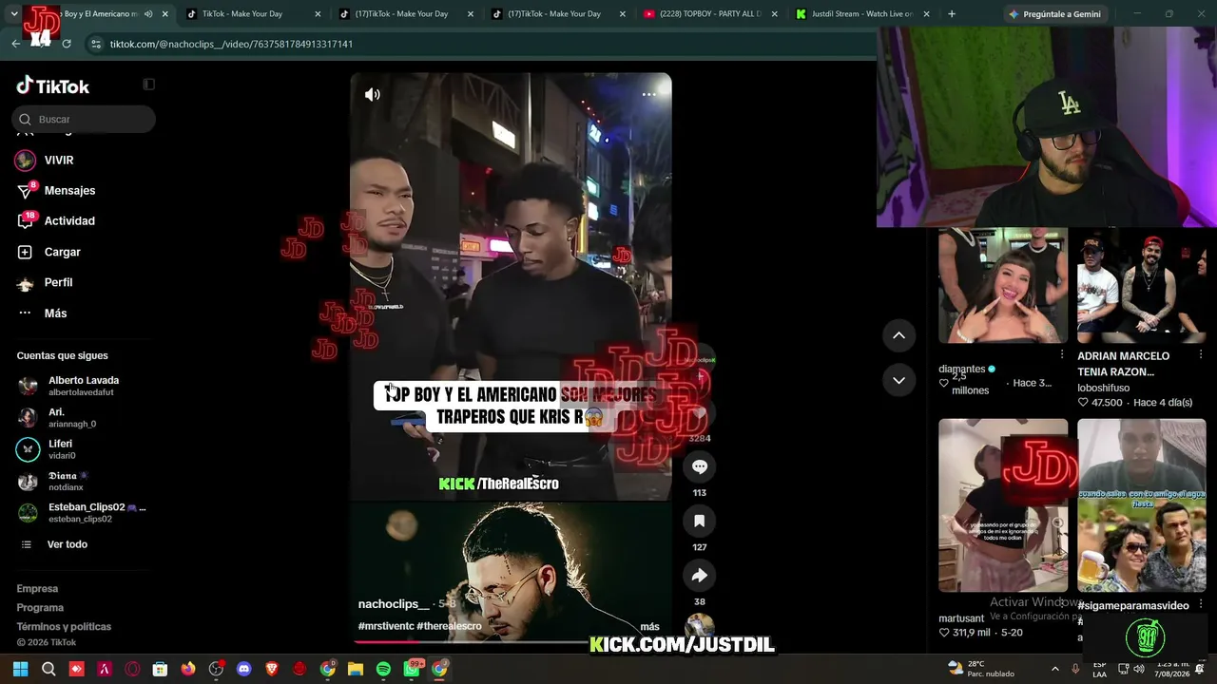Open Brave browser from the taskbar
The height and width of the screenshot is (684, 1217).
click(x=272, y=670)
